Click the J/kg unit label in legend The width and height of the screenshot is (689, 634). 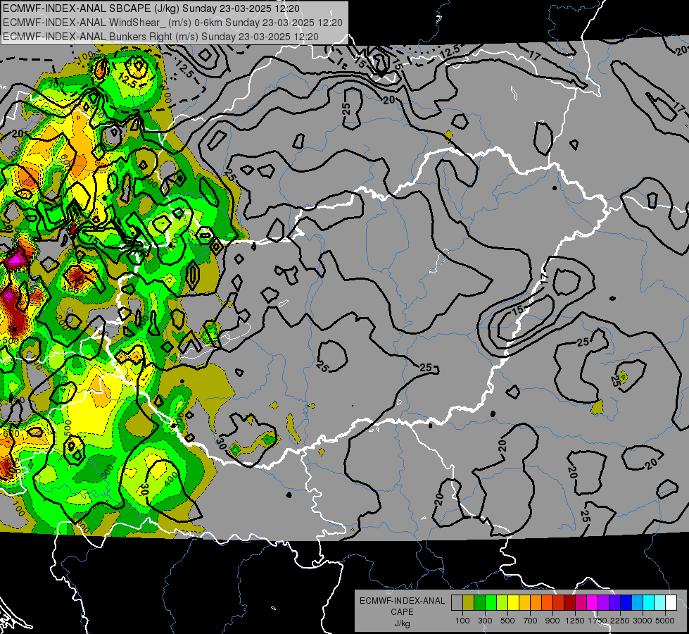[x=402, y=623]
